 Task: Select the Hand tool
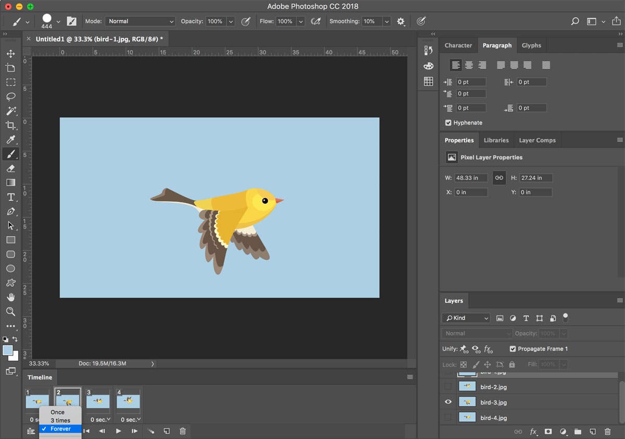[10, 297]
